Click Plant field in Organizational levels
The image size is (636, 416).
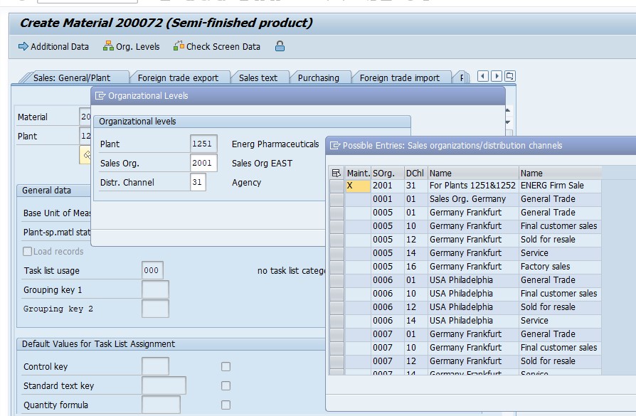tap(203, 144)
